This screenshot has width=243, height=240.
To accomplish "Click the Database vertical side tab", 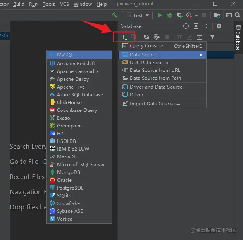I will [x=238, y=38].
